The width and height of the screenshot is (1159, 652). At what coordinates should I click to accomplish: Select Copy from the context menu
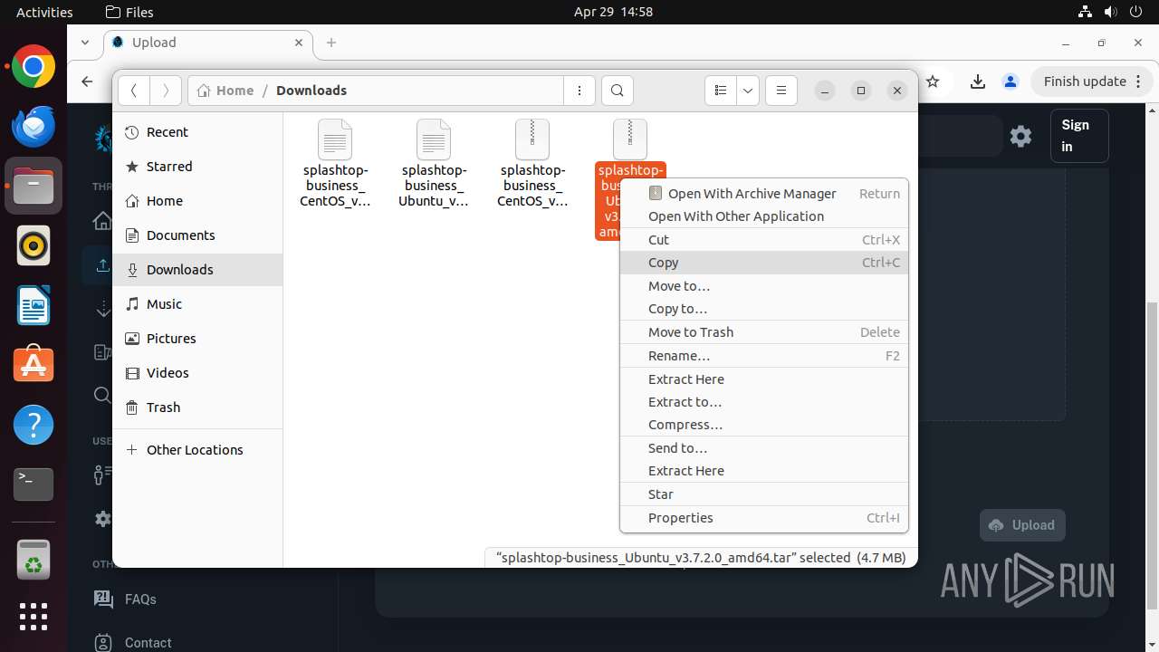[x=764, y=263]
